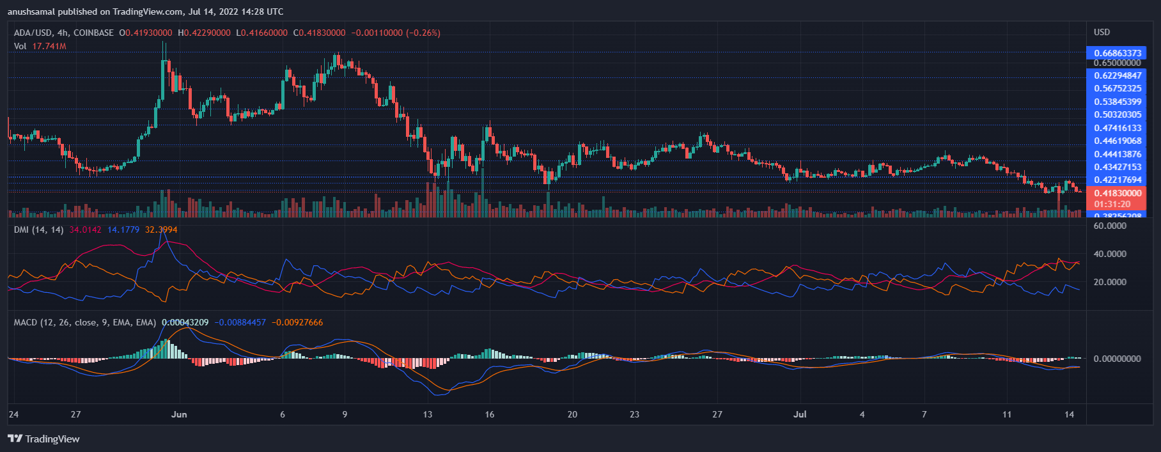Select the low value L0.41660000
This screenshot has height=452, width=1161.
(x=262, y=33)
